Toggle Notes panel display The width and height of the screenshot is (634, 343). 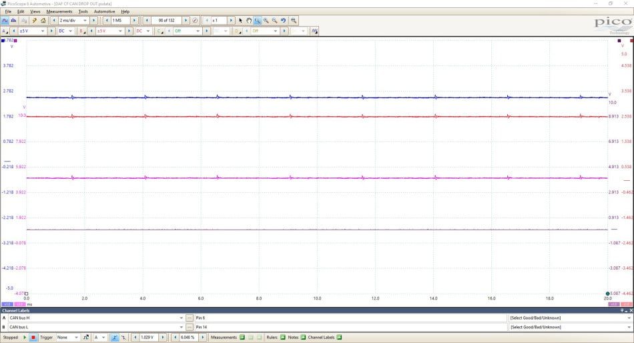point(303,338)
